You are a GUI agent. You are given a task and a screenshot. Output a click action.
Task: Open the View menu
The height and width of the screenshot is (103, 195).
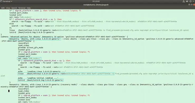pyautogui.click(x=8, y=8)
